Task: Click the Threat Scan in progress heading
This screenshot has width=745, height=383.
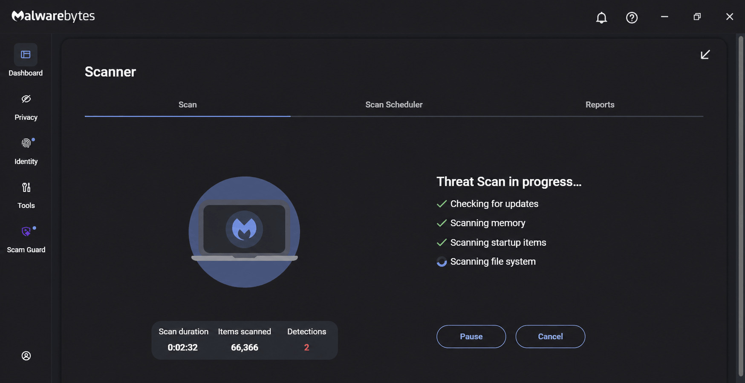Action: click(x=509, y=182)
